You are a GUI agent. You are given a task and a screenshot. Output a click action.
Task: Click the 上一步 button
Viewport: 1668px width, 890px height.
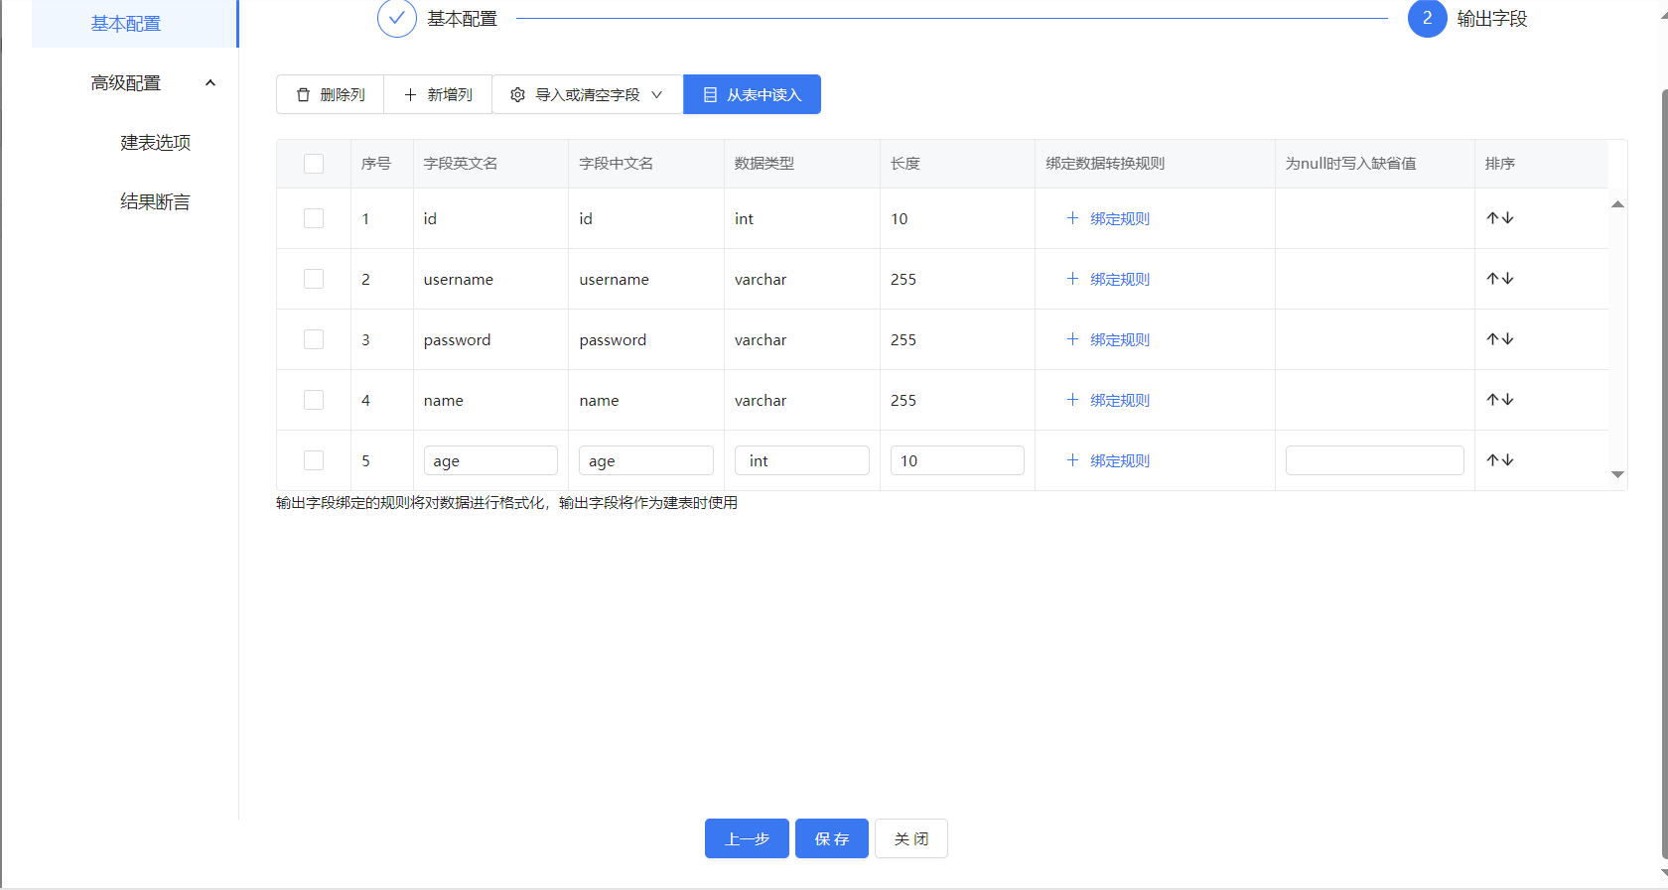point(747,838)
